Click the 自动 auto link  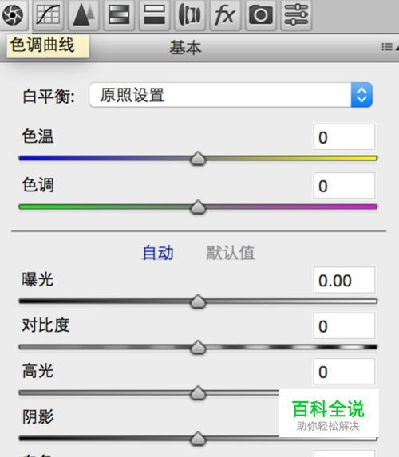[158, 253]
